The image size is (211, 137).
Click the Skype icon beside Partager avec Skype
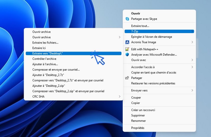tap(127, 19)
